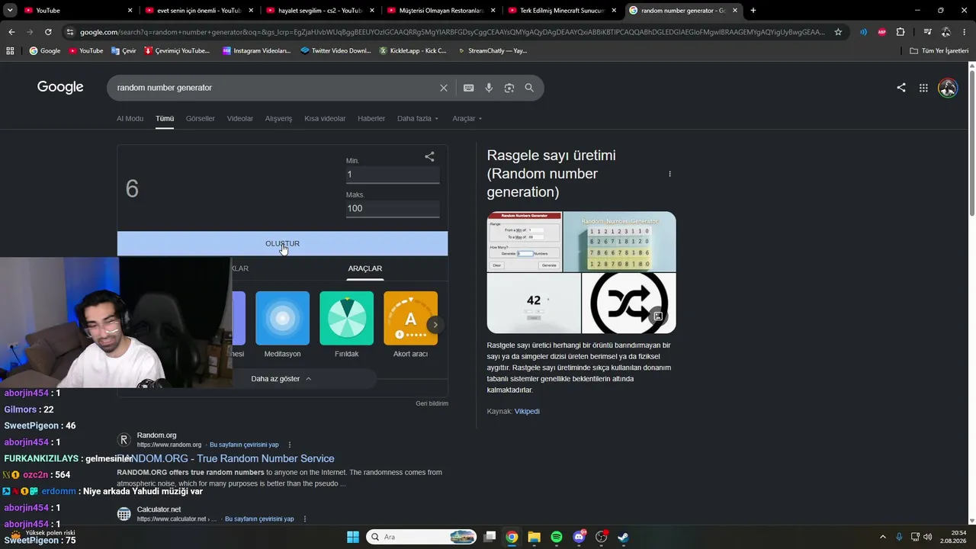Switch to the Terk Edilmiş Minecraft tab

click(561, 11)
